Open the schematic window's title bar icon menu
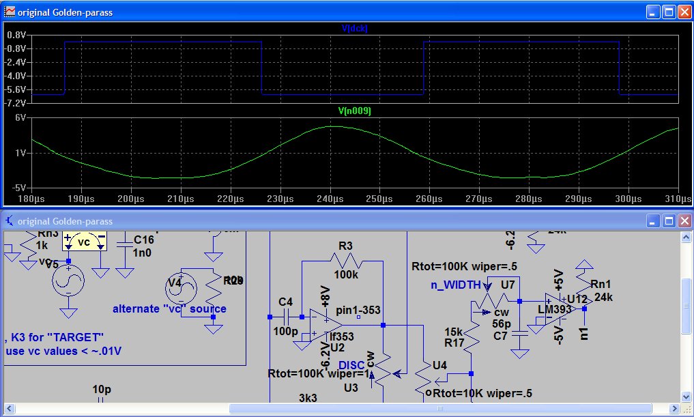This screenshot has width=694, height=417. click(10, 221)
